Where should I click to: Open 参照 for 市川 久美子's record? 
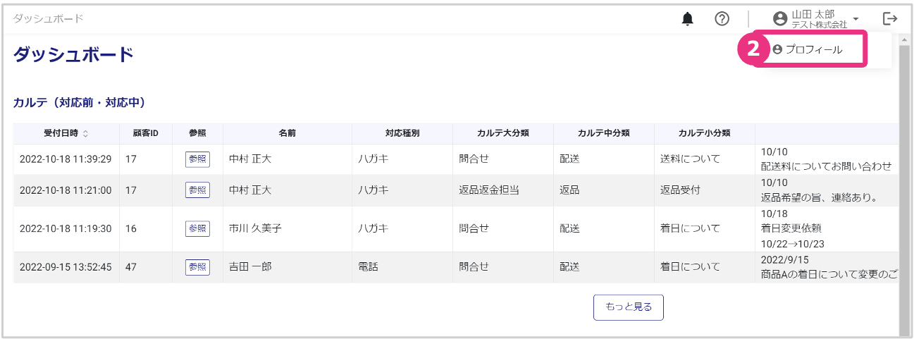[x=197, y=228]
